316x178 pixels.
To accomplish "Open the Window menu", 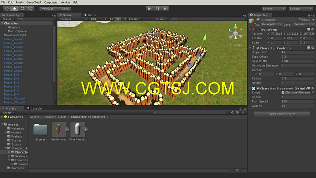I will click(65, 2).
